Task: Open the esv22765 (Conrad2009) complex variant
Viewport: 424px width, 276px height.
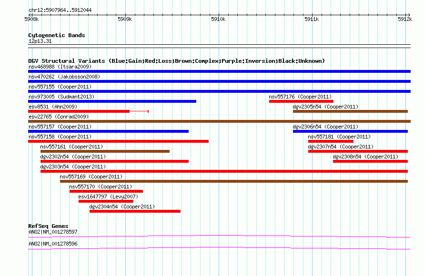Action: click(x=219, y=121)
